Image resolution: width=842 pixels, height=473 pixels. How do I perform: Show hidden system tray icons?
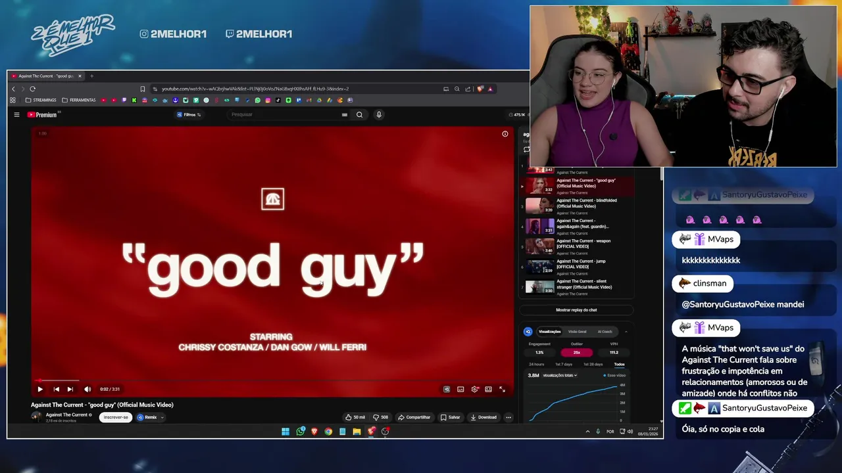coord(587,432)
